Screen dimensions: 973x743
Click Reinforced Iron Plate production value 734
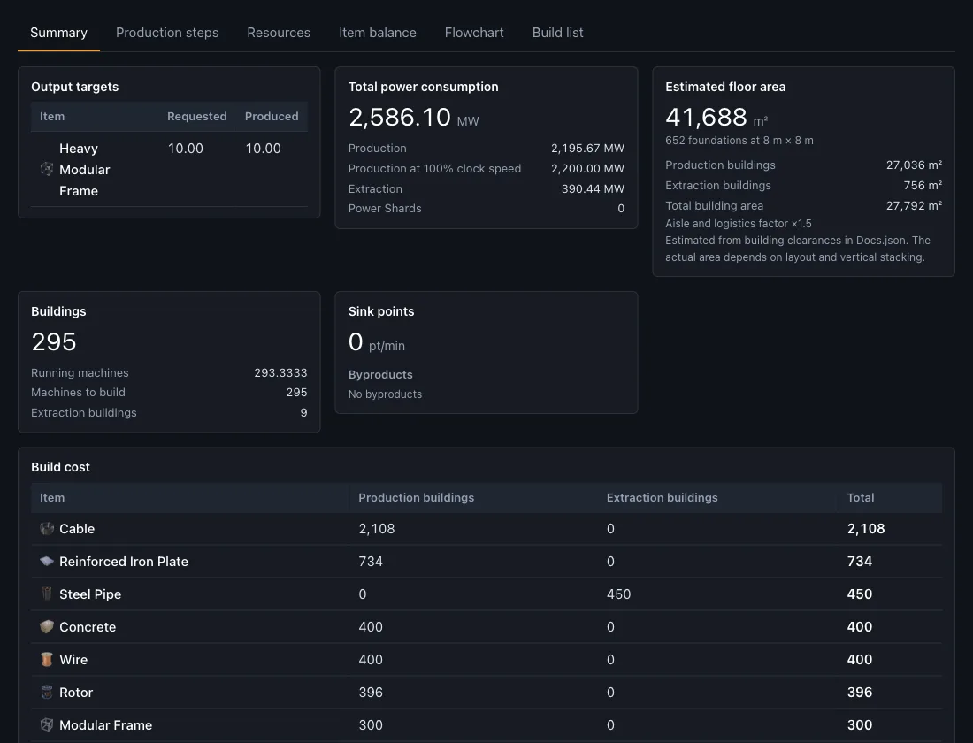point(371,562)
